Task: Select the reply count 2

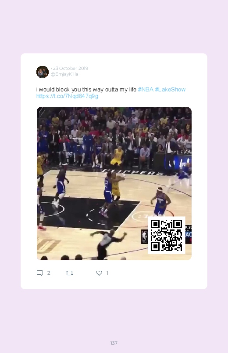Action: point(49,273)
